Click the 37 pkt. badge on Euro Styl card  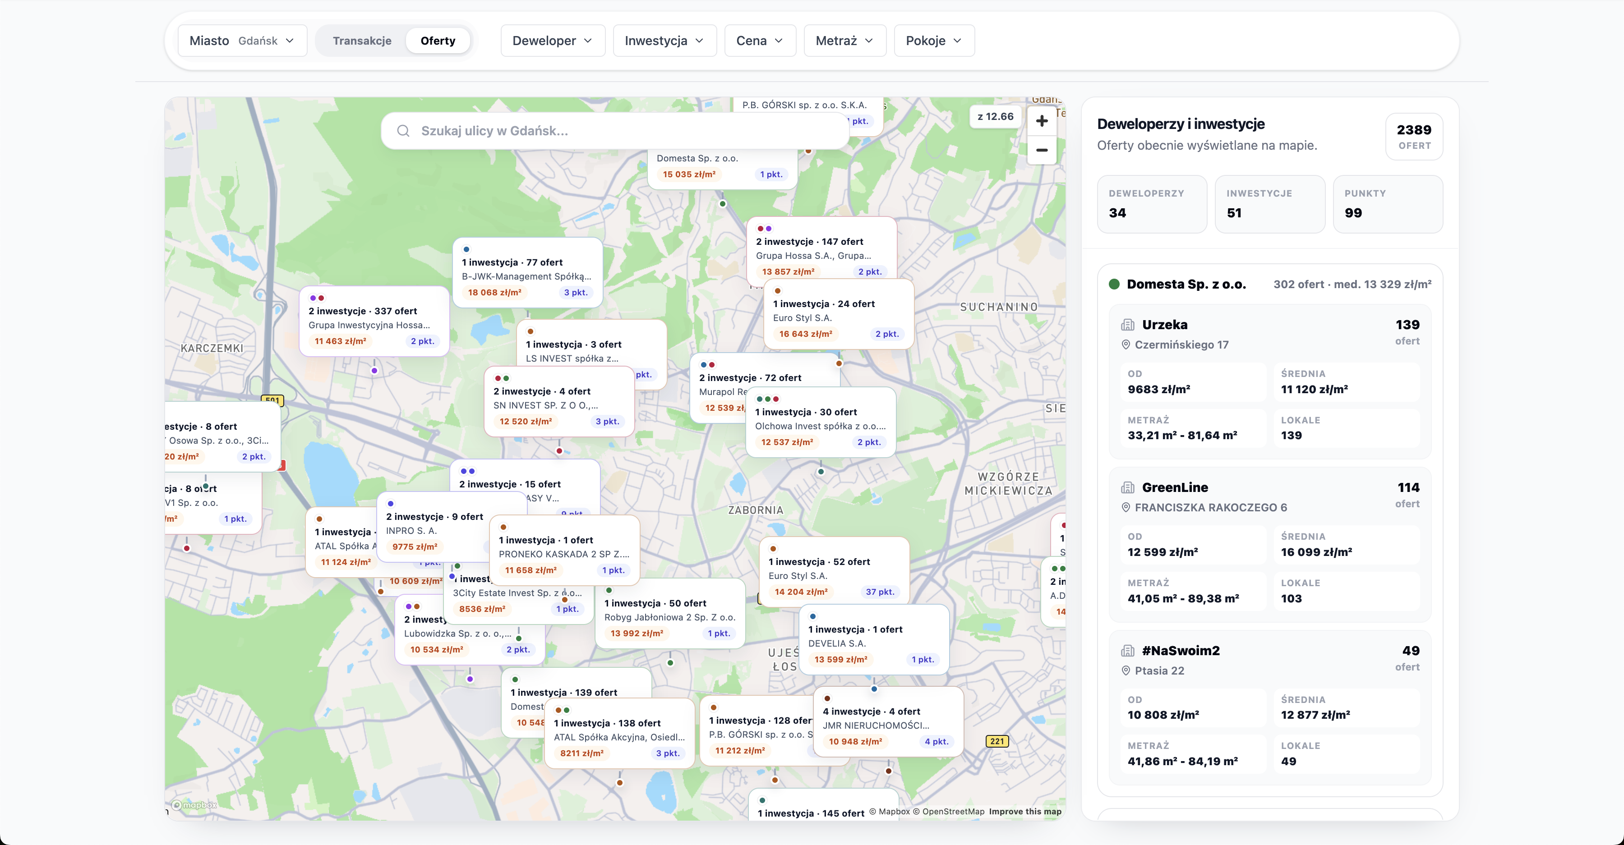[x=880, y=592]
